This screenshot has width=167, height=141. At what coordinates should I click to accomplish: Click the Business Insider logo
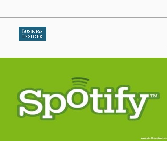point(32,34)
